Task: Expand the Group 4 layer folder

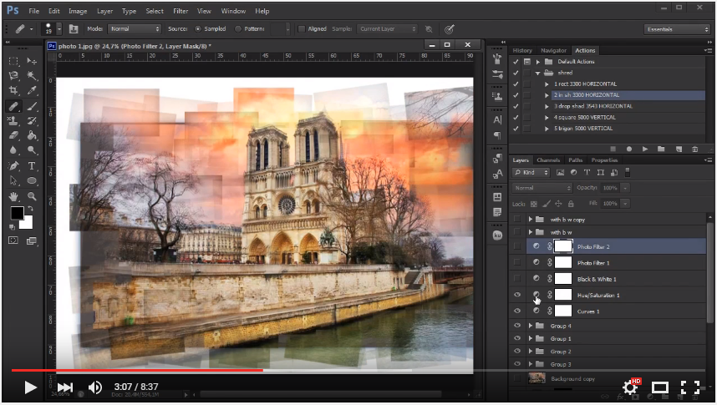Action: tap(530, 326)
